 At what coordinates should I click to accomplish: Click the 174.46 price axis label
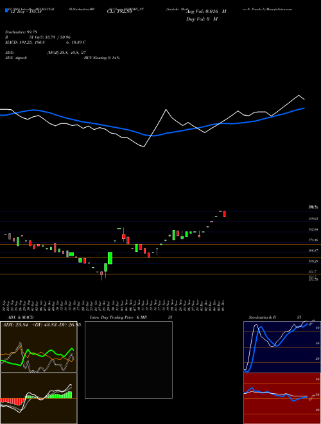click(314, 240)
